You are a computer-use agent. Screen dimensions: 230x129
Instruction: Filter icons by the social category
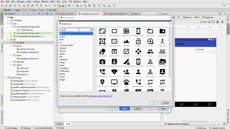(x=62, y=77)
